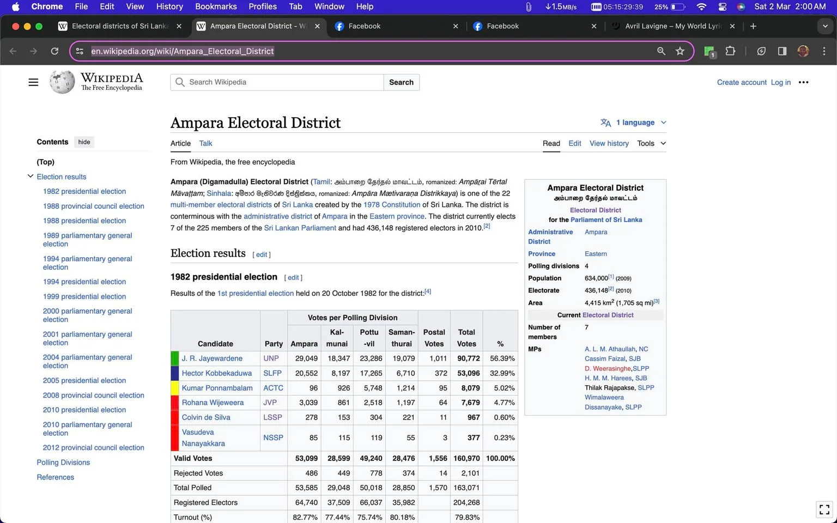837x523 pixels.
Task: Open the View history tab
Action: click(x=609, y=143)
